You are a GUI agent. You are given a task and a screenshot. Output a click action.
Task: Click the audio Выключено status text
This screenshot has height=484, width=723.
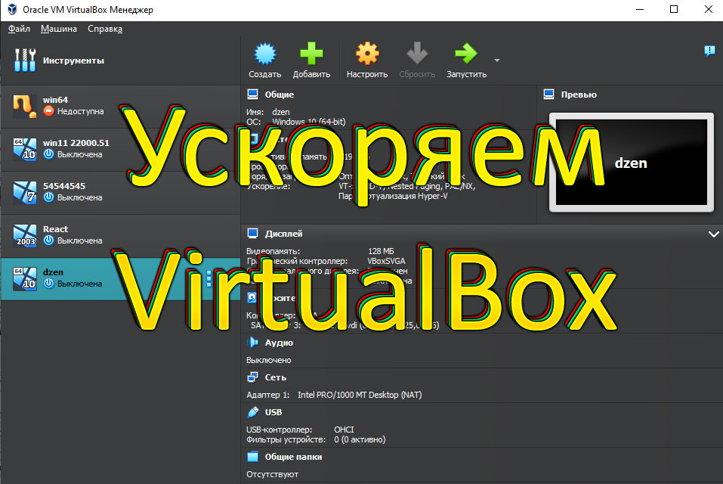(x=269, y=360)
